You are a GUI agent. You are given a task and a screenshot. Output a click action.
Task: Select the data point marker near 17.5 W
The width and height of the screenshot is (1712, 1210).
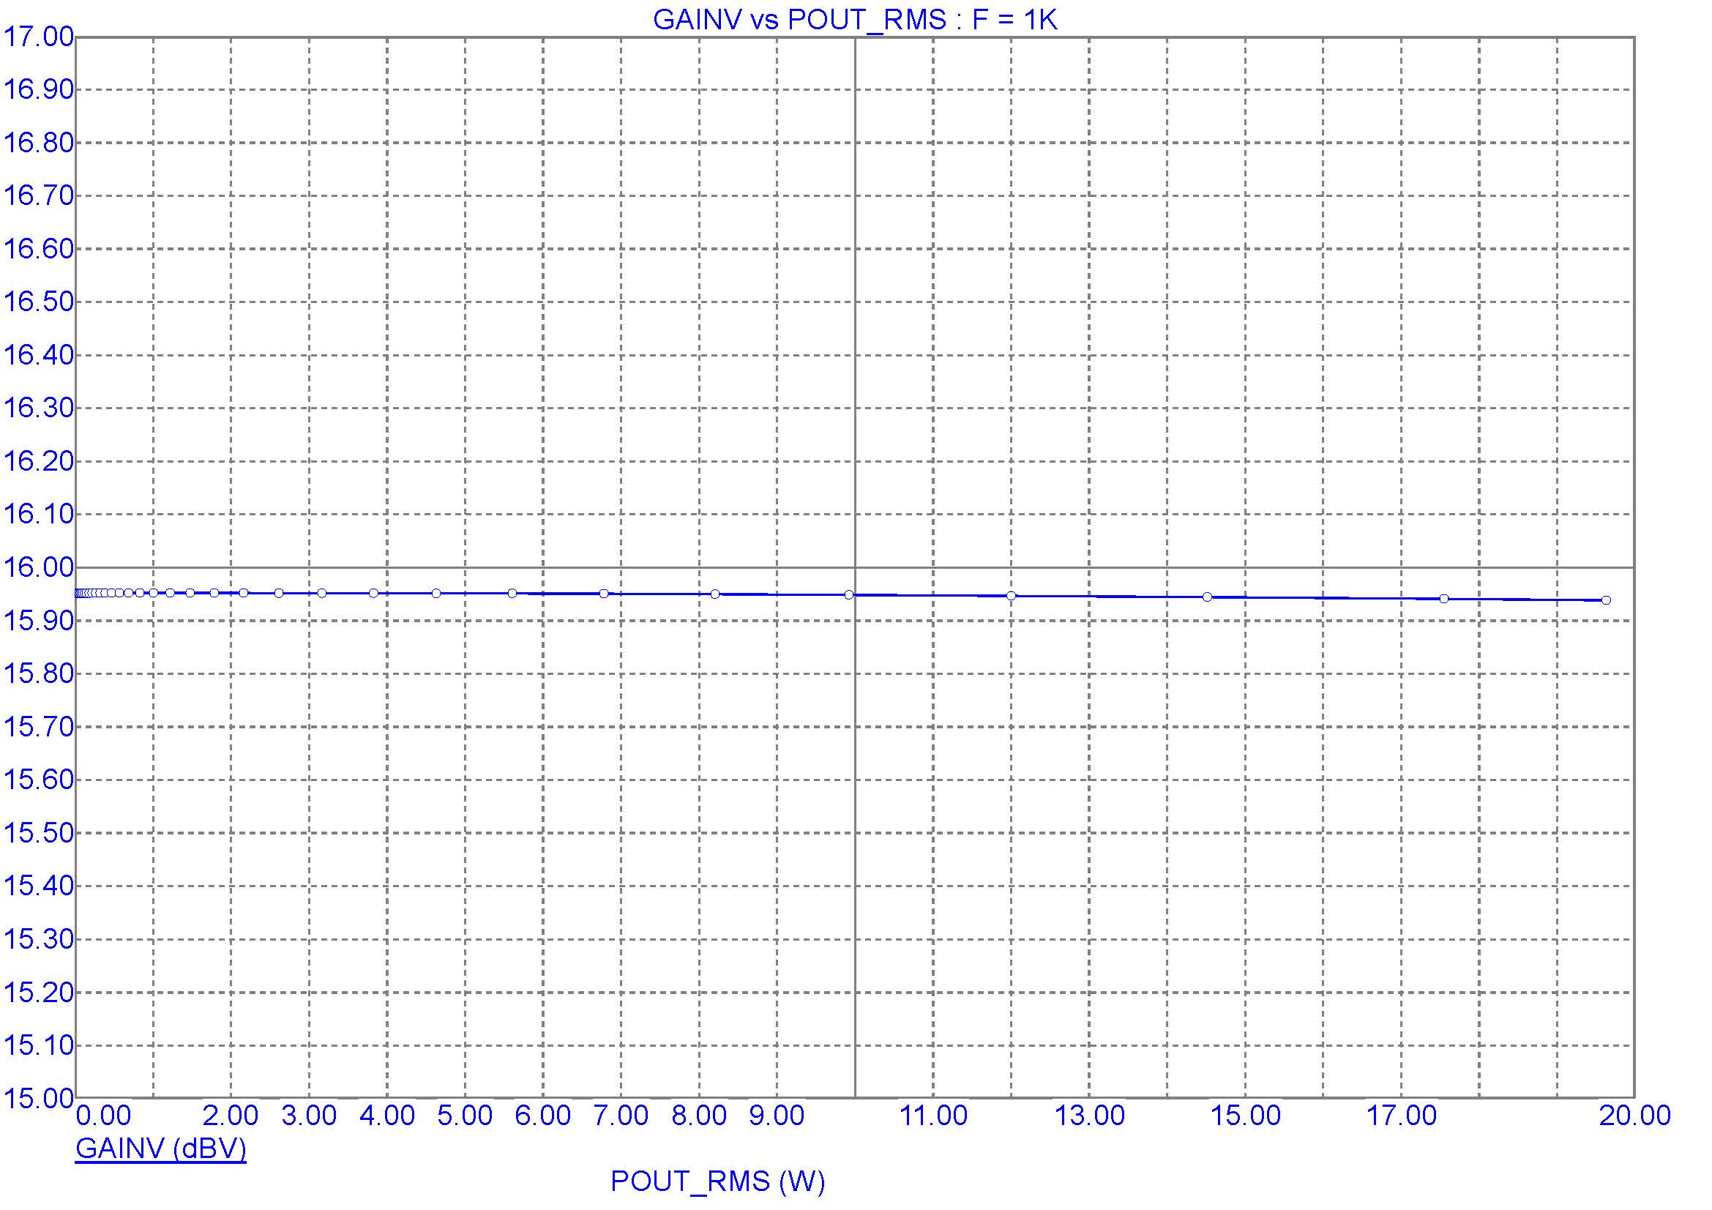tap(1443, 599)
